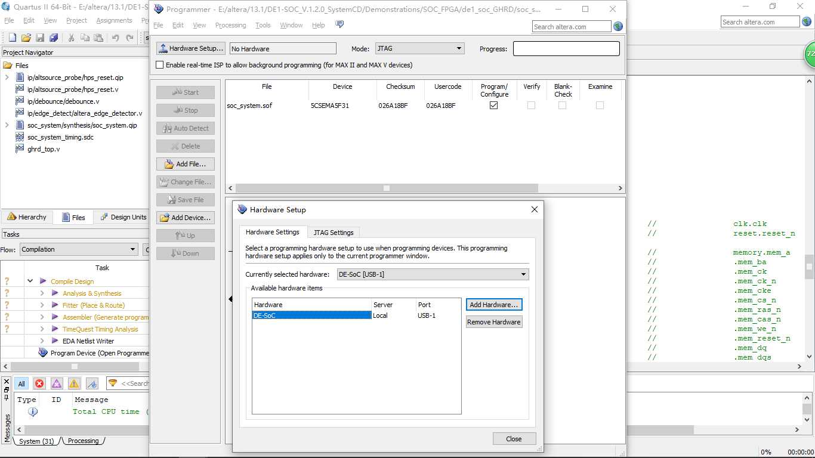Click Save icon in Quartus toolbar

coord(40,38)
